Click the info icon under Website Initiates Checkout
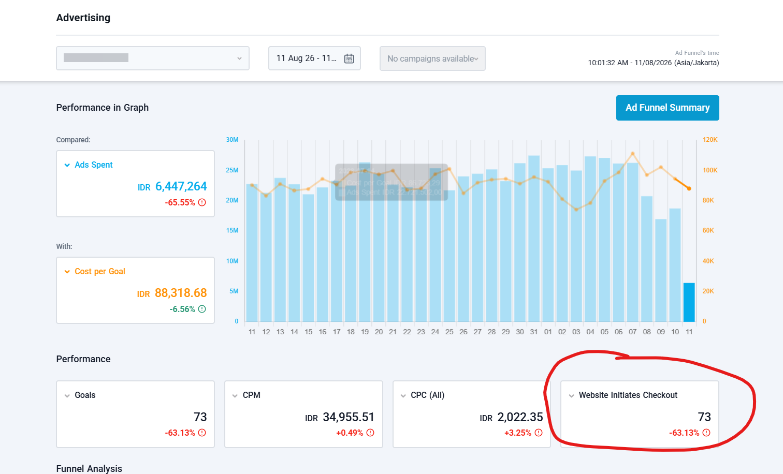The height and width of the screenshot is (474, 783). click(x=706, y=433)
